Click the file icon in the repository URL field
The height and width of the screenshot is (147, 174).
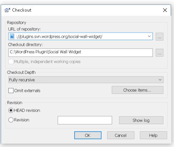pyautogui.click(x=12, y=36)
